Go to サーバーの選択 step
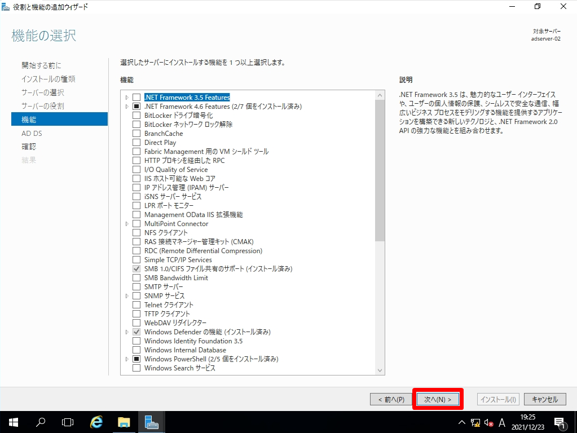 tap(43, 92)
